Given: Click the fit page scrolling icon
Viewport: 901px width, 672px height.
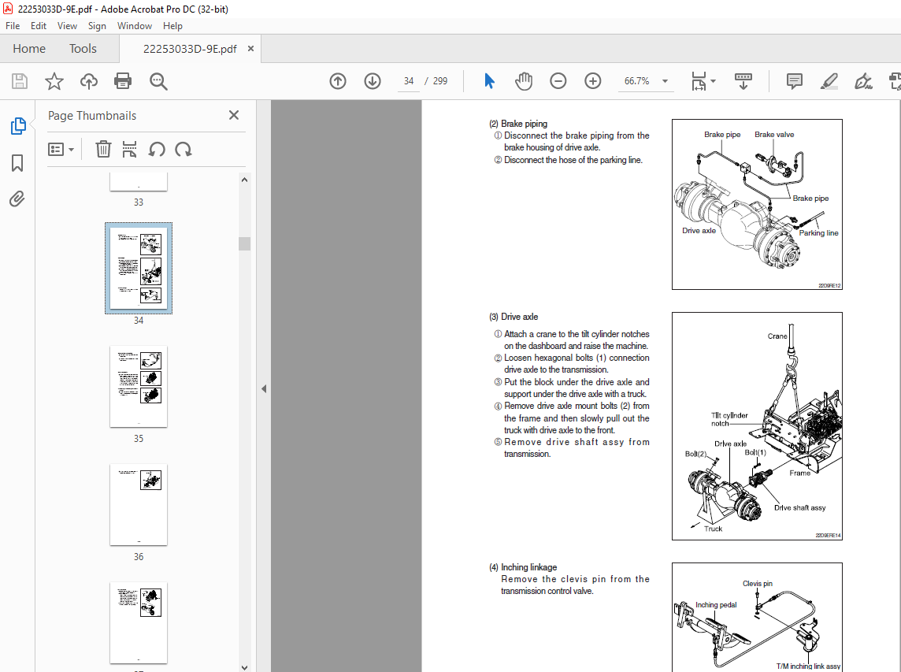Looking at the screenshot, I should coord(699,81).
